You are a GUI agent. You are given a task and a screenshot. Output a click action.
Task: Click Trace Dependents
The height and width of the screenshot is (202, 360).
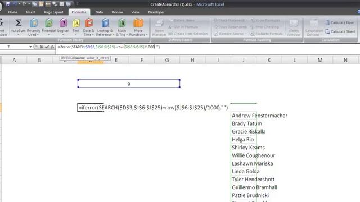(x=231, y=27)
